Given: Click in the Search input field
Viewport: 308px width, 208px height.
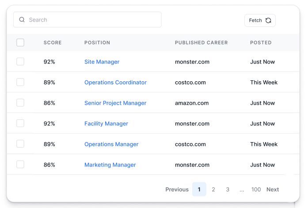Looking at the screenshot, I should (x=93, y=20).
